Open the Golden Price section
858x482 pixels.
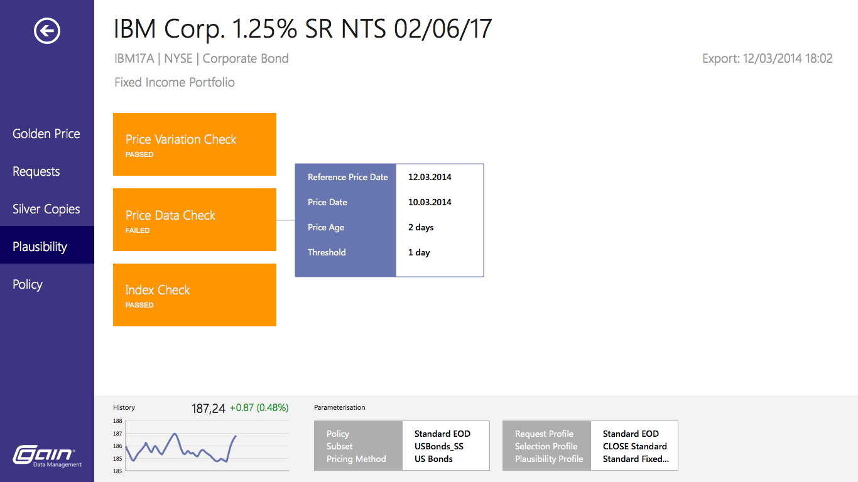(x=46, y=134)
